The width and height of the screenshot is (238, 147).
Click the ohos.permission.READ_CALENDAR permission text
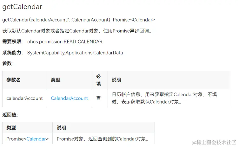coord(65,42)
